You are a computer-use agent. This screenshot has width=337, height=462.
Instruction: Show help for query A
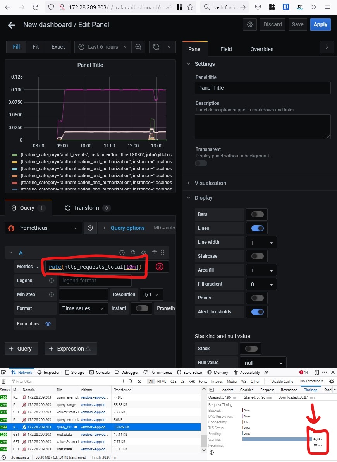click(122, 253)
